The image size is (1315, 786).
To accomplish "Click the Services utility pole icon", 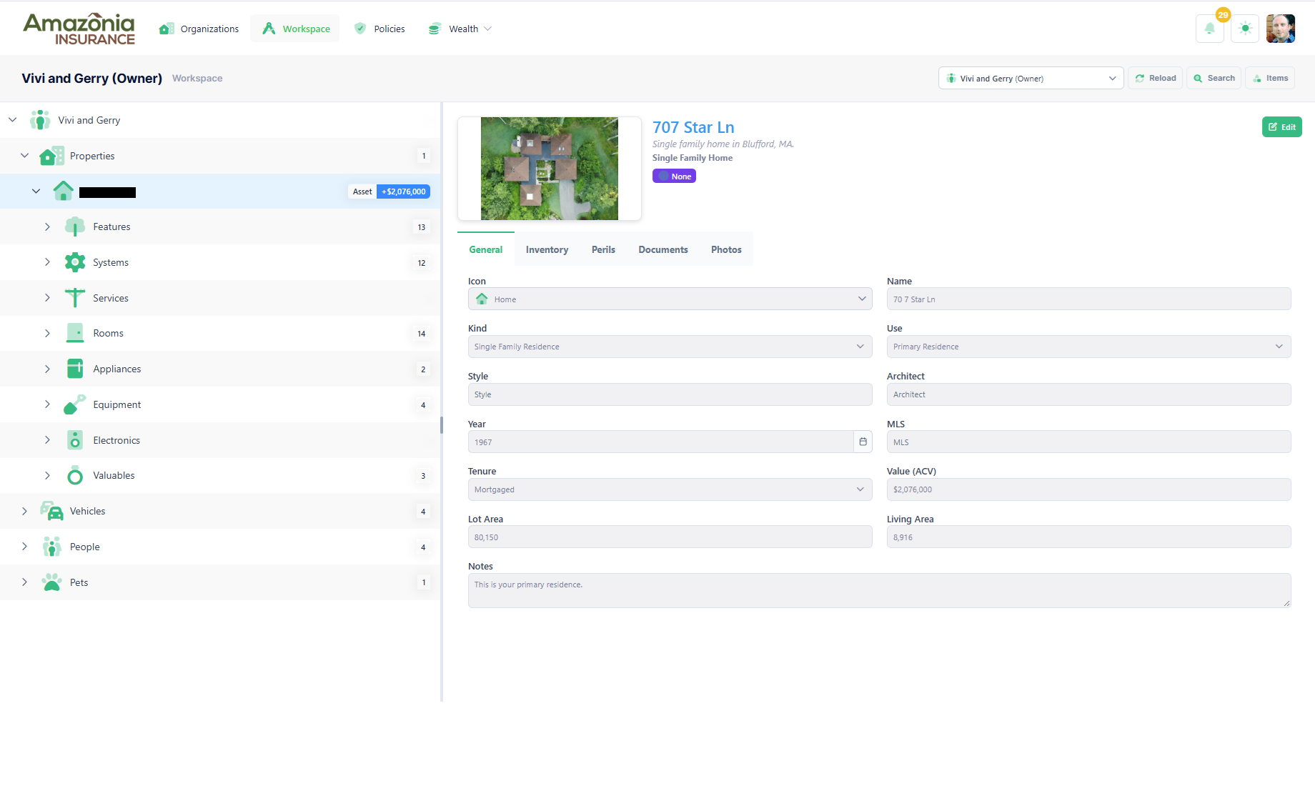I will 75,298.
